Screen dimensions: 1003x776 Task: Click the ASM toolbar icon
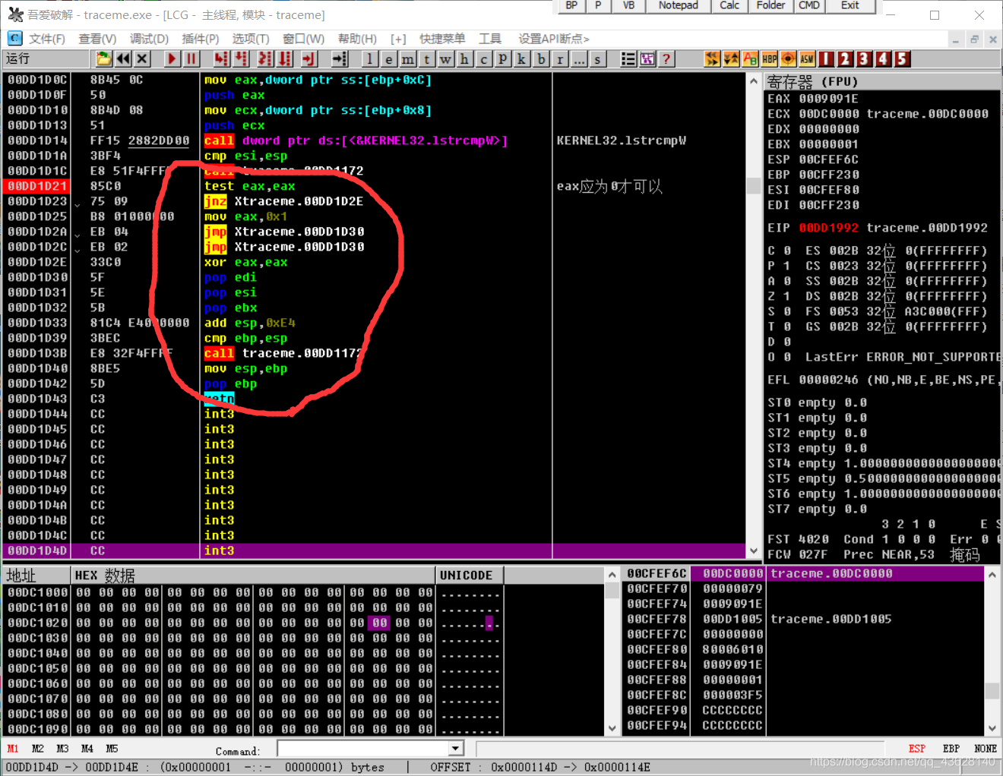tap(807, 59)
